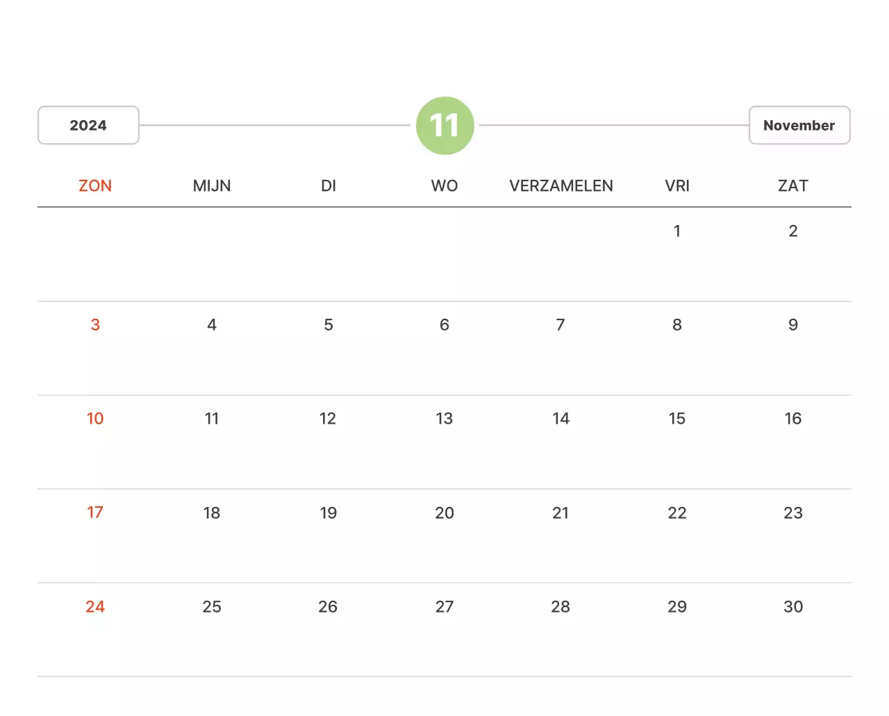Choose date 7 in the calendar
This screenshot has height=716, width=889.
560,324
